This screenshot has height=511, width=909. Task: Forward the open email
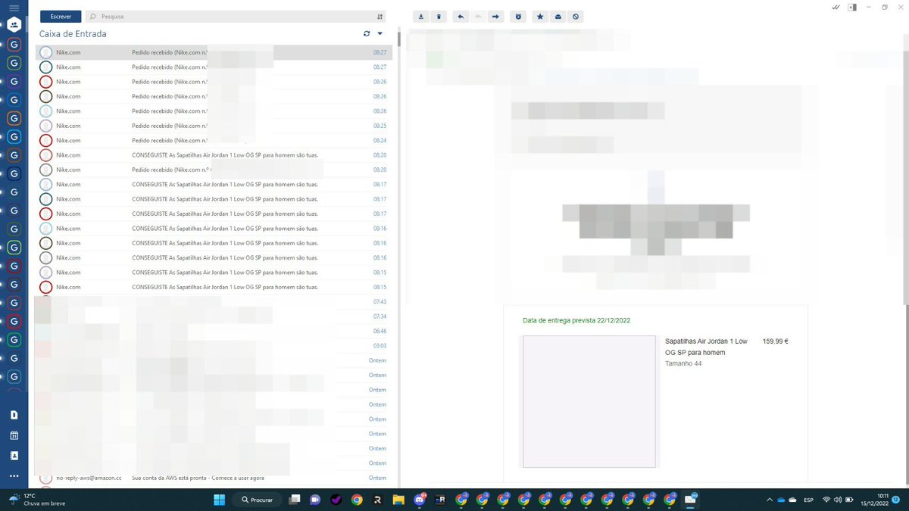(496, 17)
